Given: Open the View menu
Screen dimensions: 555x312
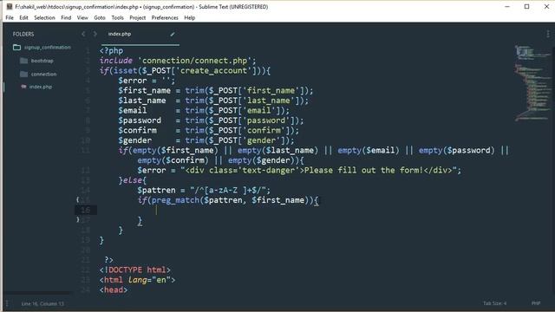Looking at the screenshot, I should [82, 17].
